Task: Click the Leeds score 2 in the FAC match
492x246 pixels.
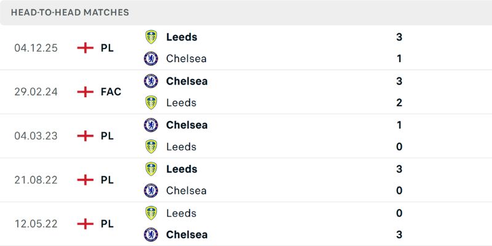Action: pyautogui.click(x=399, y=103)
